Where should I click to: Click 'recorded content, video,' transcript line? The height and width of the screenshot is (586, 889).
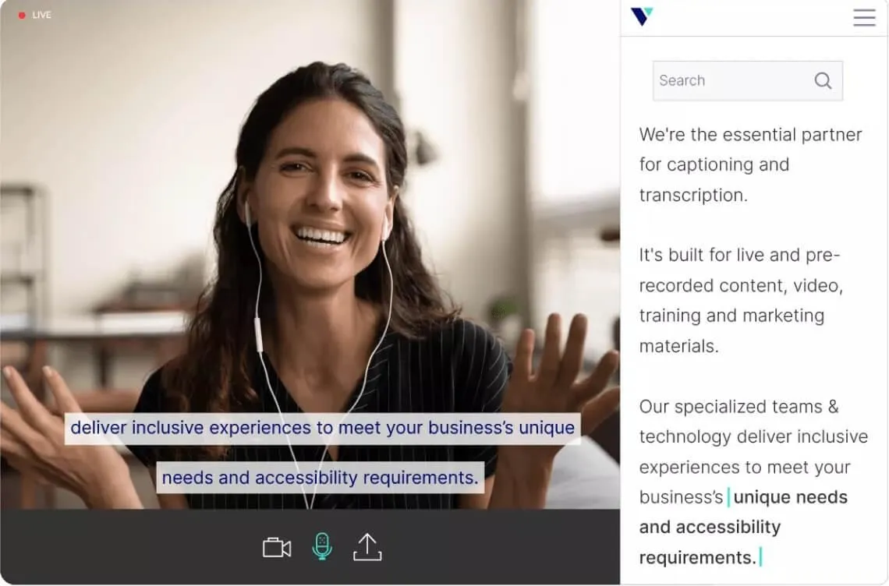(x=741, y=286)
